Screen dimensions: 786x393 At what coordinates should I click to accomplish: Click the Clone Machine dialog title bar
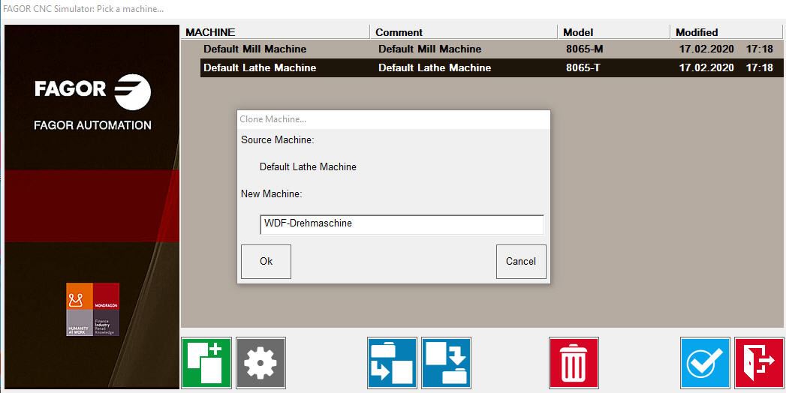(x=393, y=119)
